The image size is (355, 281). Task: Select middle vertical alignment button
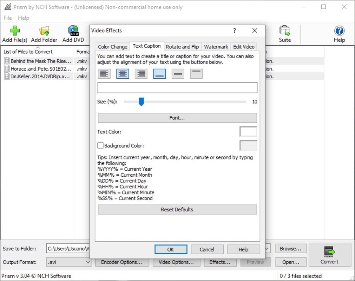pyautogui.click(x=178, y=74)
